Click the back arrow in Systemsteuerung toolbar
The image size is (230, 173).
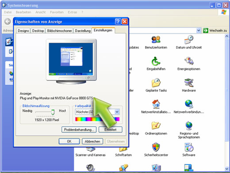[x=8, y=22]
